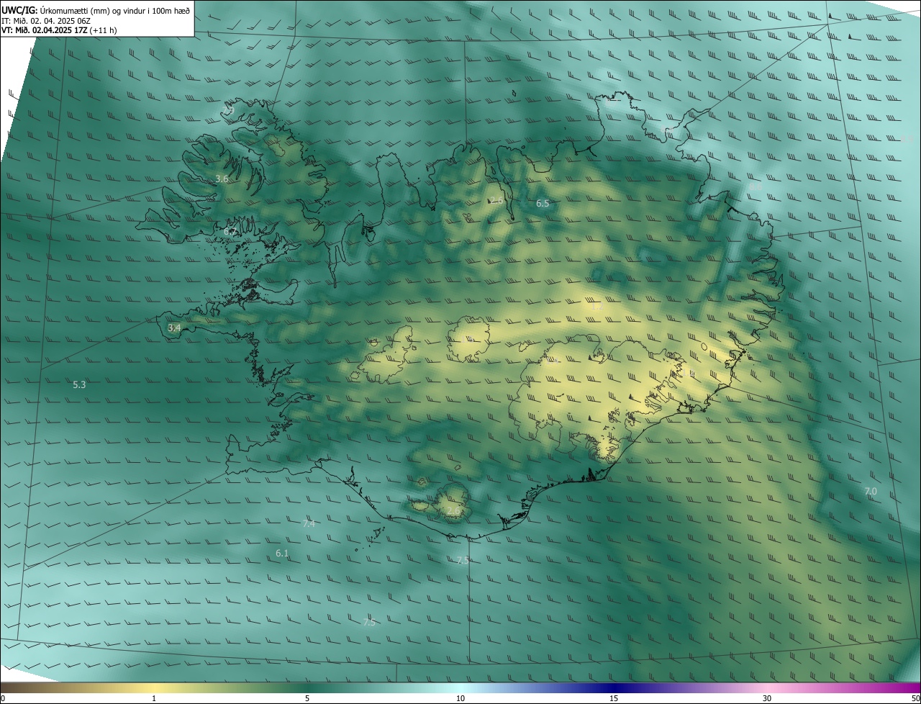Click the 7.9 value label at northwest tip
This screenshot has height=704, width=921.
tap(229, 110)
